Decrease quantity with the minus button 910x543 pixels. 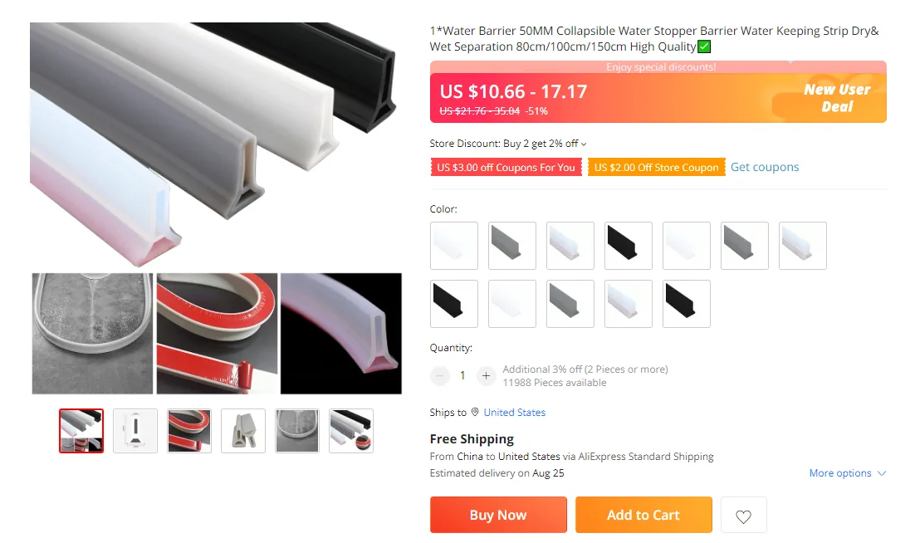[x=440, y=376]
